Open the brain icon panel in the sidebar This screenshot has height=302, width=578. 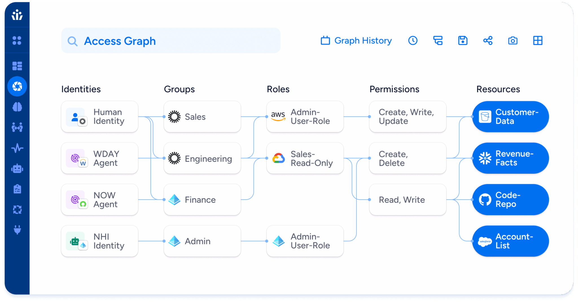[17, 107]
